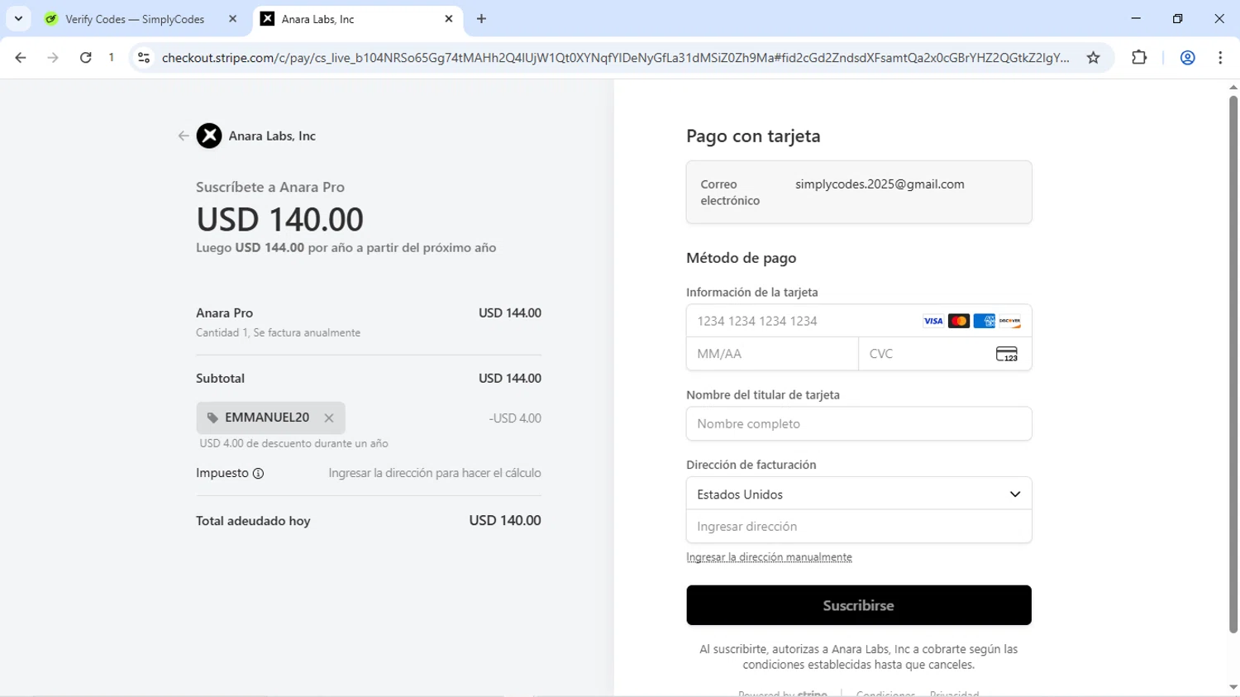This screenshot has height=697, width=1240.
Task: Click the American Express logo
Action: point(984,321)
